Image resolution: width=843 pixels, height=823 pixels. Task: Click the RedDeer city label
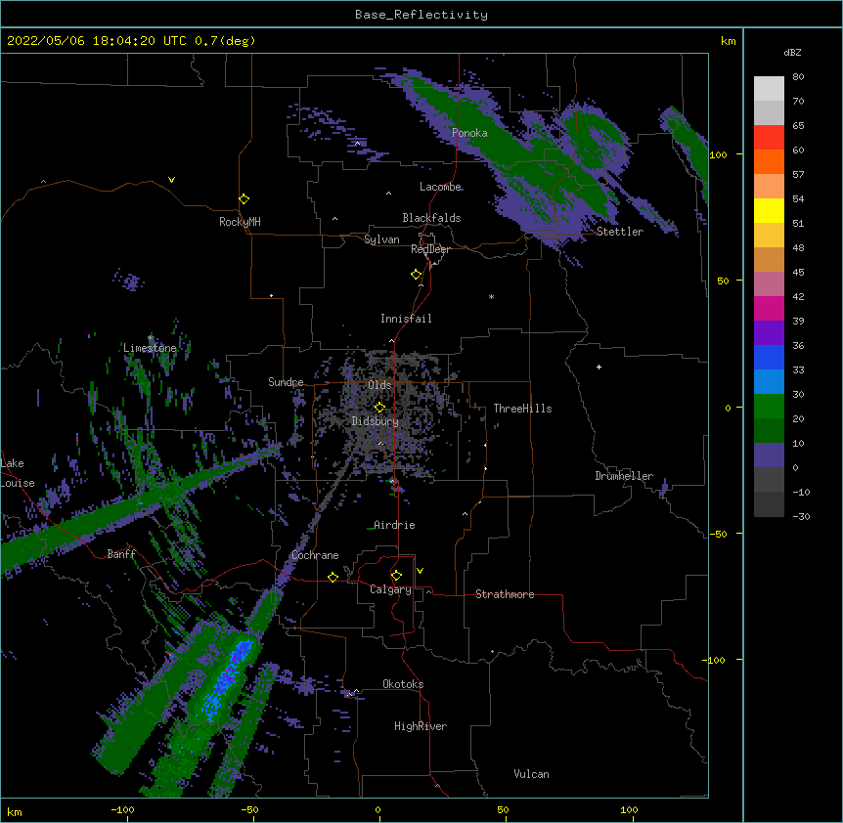click(430, 249)
